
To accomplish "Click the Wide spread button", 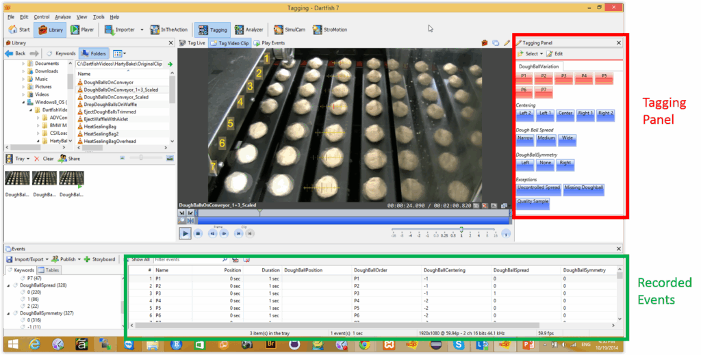I will point(567,140).
